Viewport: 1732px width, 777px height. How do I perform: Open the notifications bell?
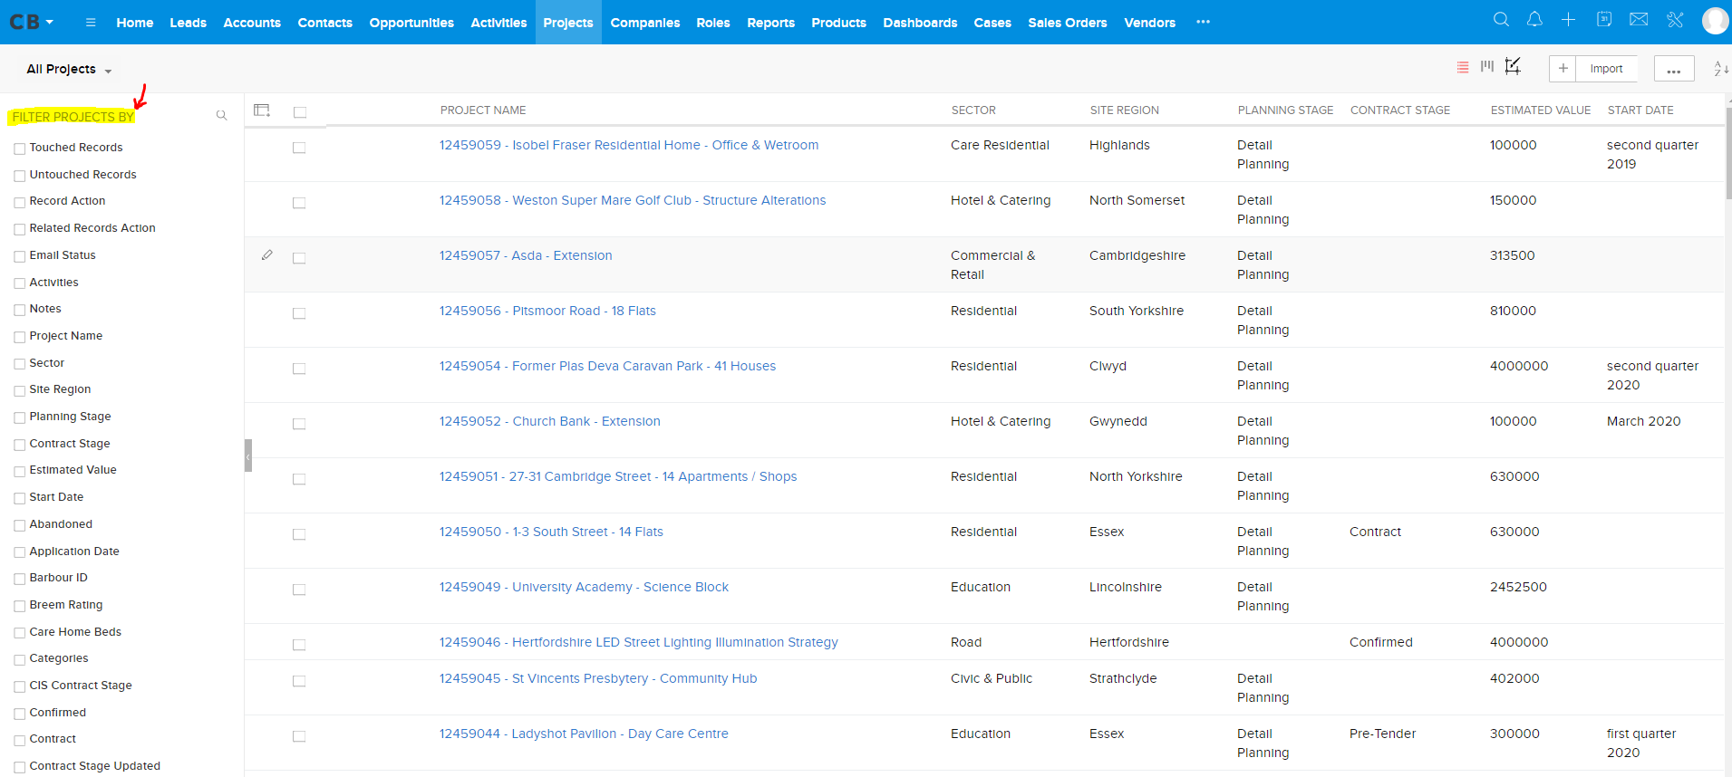click(x=1534, y=19)
